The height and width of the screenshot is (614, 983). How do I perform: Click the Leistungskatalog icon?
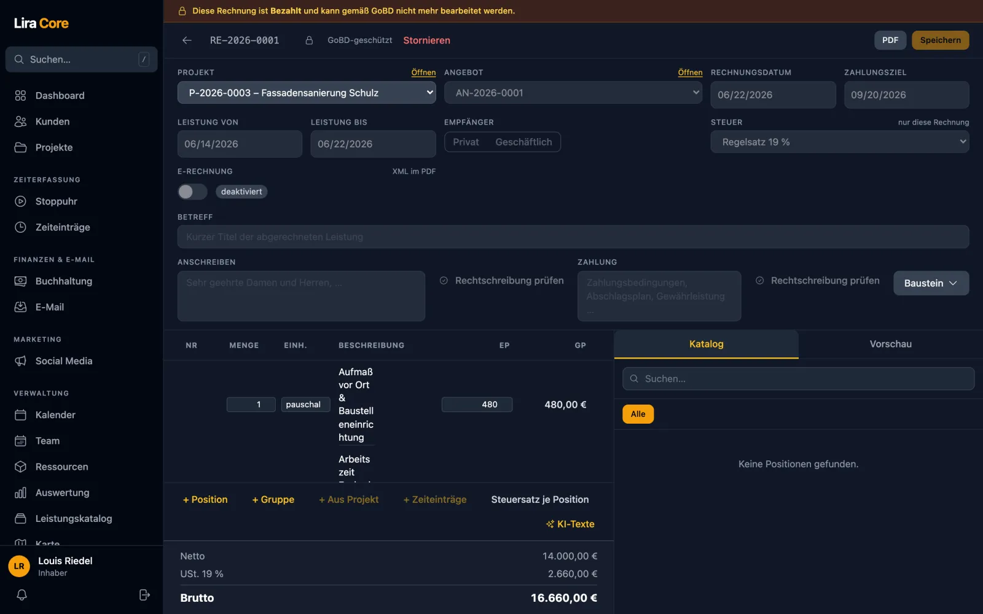pyautogui.click(x=20, y=518)
